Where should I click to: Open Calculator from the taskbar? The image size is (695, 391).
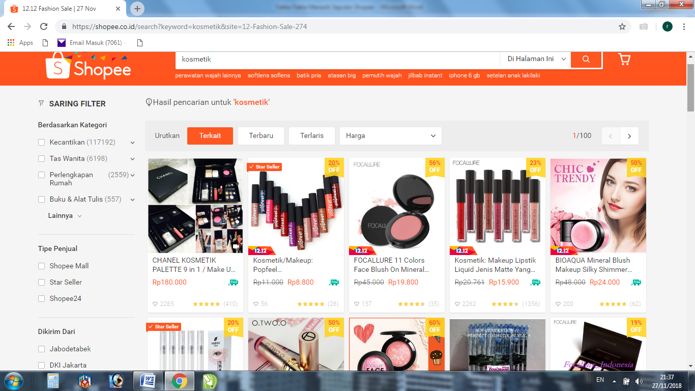[53, 381]
